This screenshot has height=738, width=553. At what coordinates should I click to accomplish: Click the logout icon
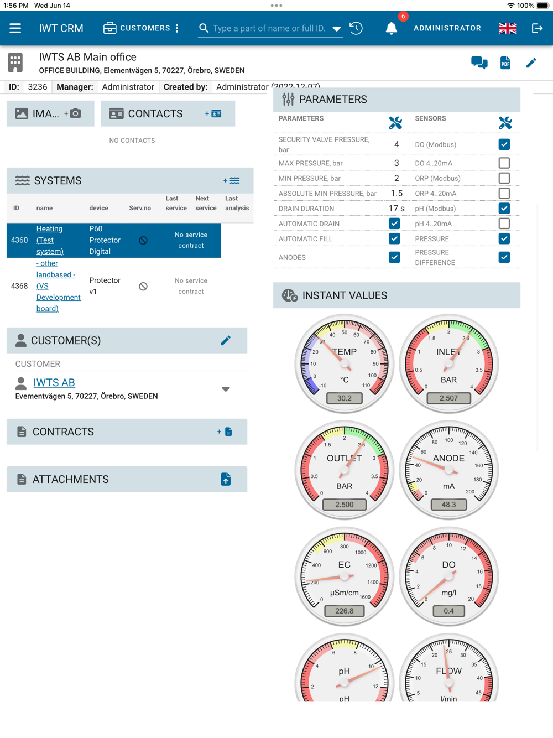click(x=537, y=28)
